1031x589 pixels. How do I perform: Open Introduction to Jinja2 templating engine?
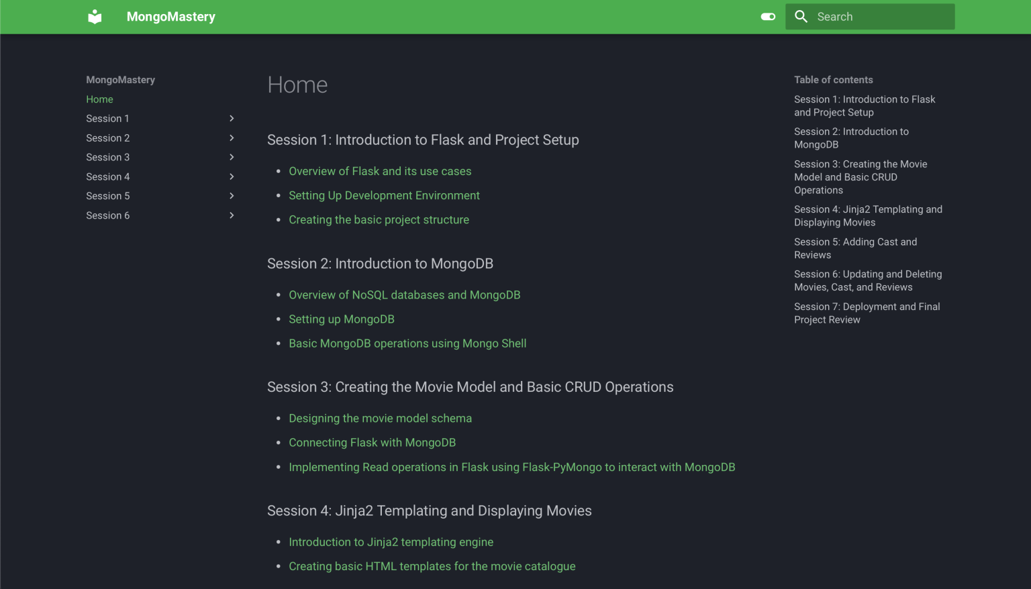[391, 542]
